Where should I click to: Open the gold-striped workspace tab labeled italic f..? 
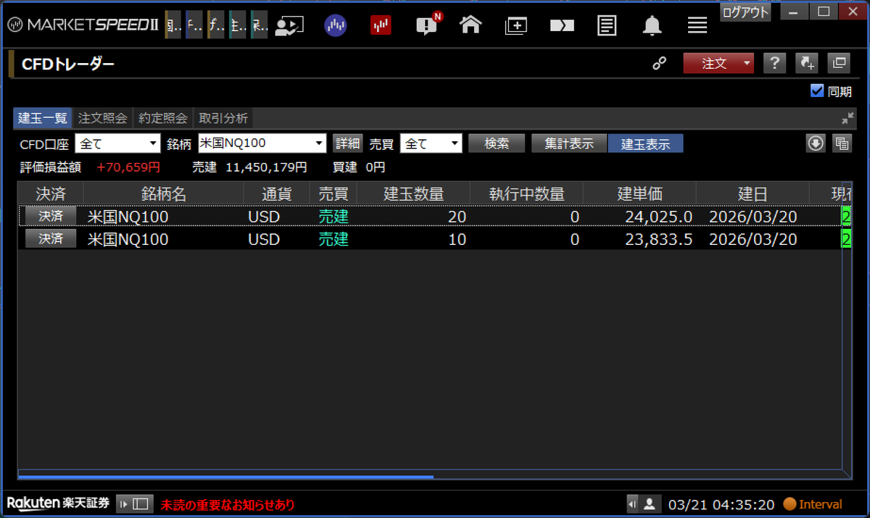tap(216, 25)
